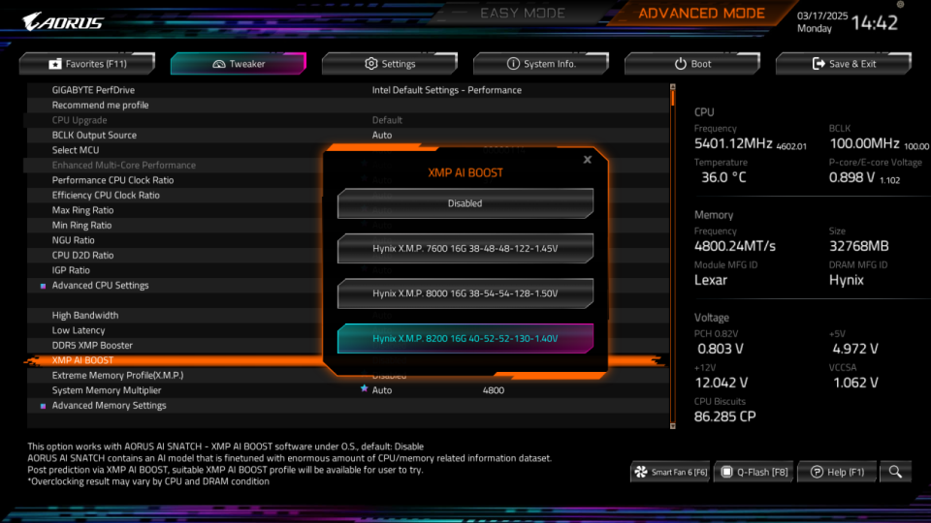Open the Save & Exit tab
931x523 pixels.
pyautogui.click(x=844, y=64)
